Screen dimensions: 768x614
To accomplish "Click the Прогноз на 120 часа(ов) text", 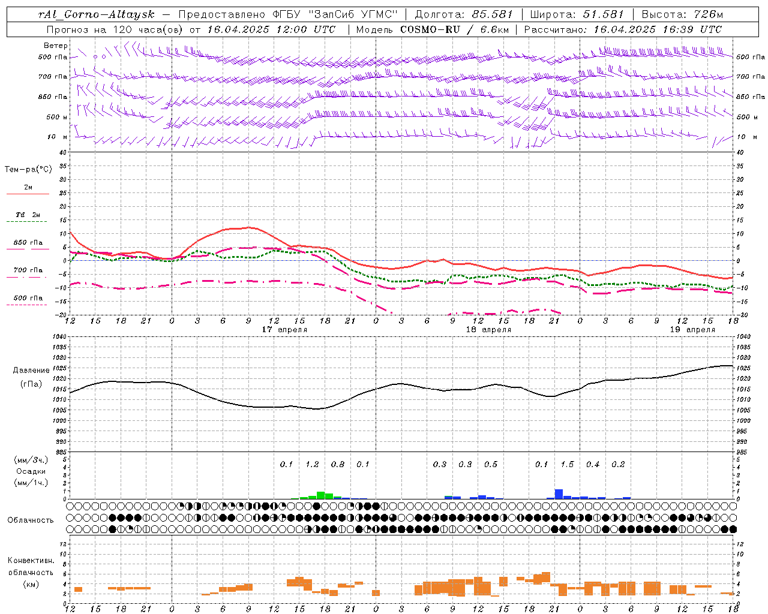I will [115, 29].
